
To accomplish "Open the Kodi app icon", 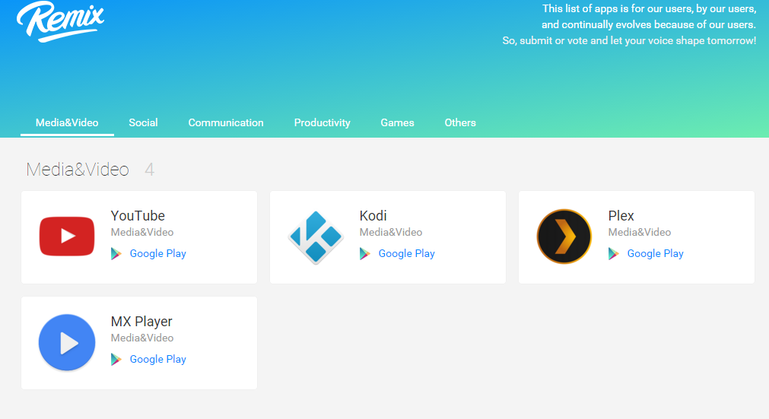I will pos(316,237).
